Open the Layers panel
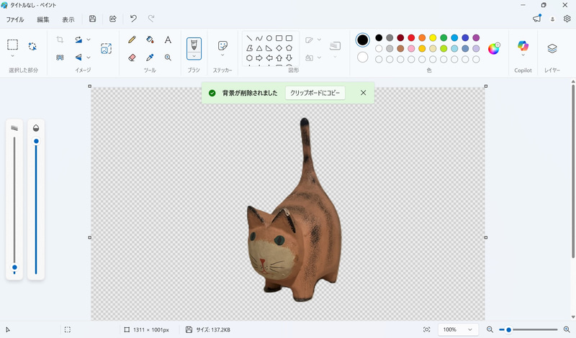The width and height of the screenshot is (576, 338). (x=552, y=48)
